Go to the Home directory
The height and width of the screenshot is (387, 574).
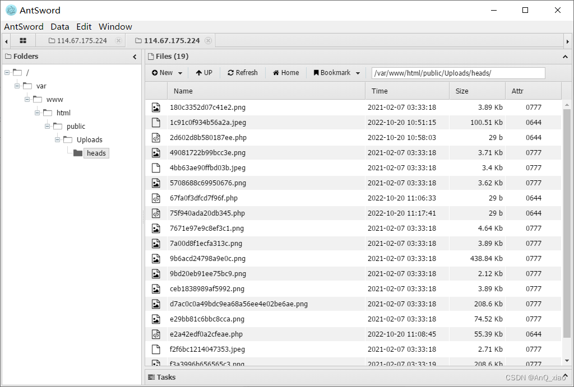(286, 73)
